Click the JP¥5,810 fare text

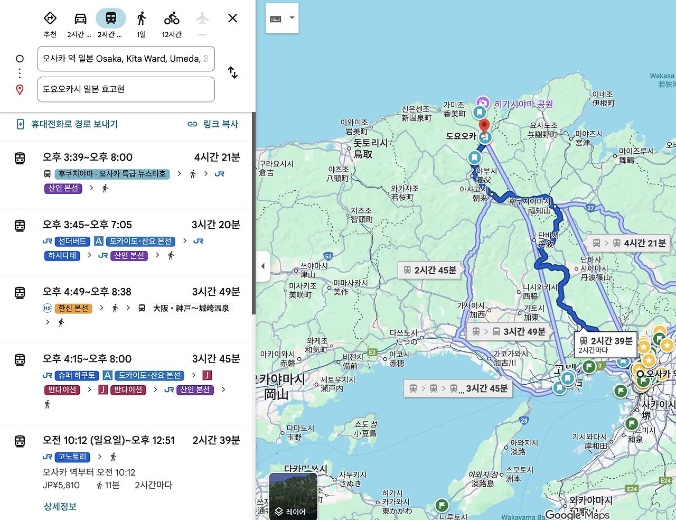(x=61, y=485)
